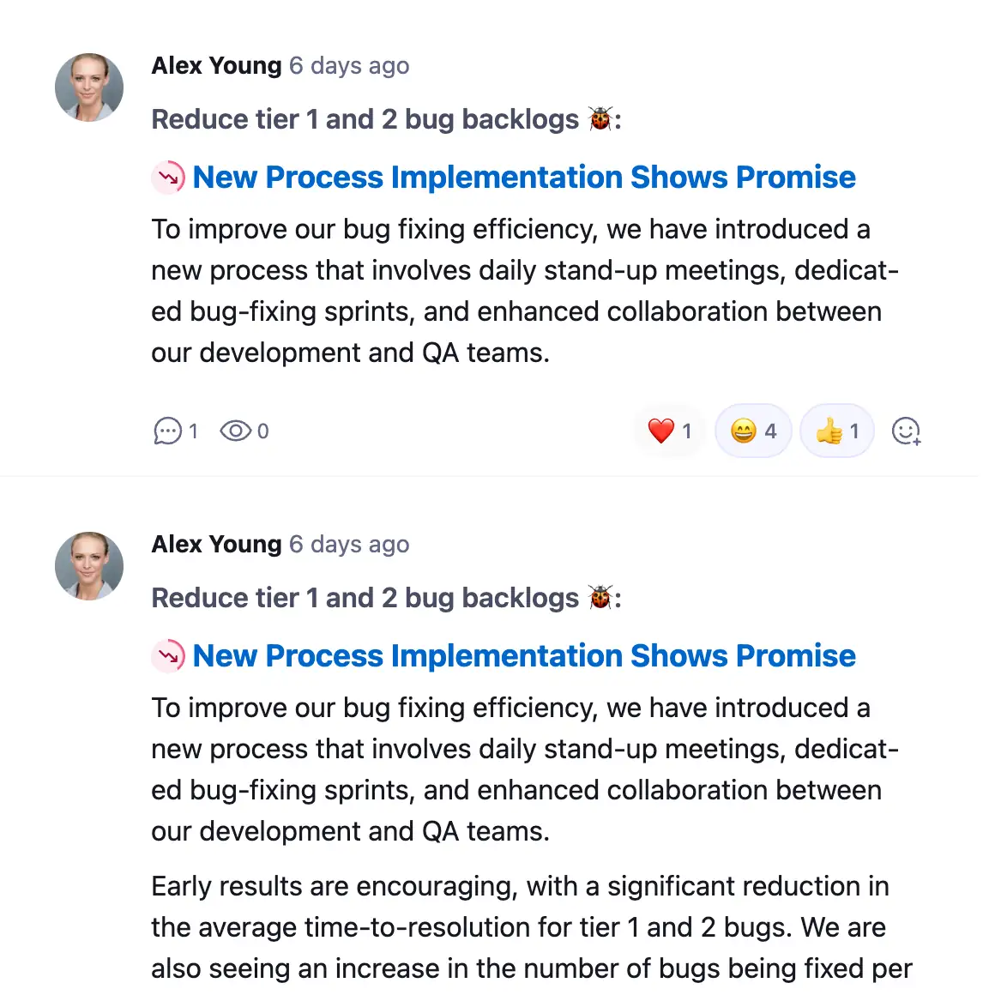Open the add reaction emoji picker

tap(906, 431)
